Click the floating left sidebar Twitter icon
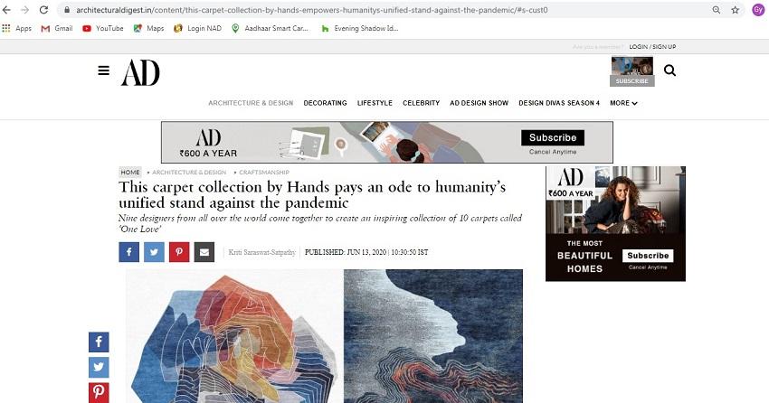The width and height of the screenshot is (769, 403). click(x=99, y=367)
